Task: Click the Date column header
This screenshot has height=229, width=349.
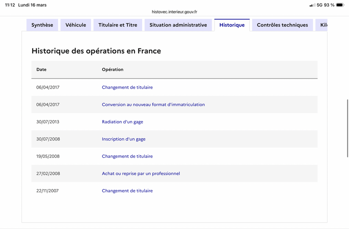Action: 41,70
